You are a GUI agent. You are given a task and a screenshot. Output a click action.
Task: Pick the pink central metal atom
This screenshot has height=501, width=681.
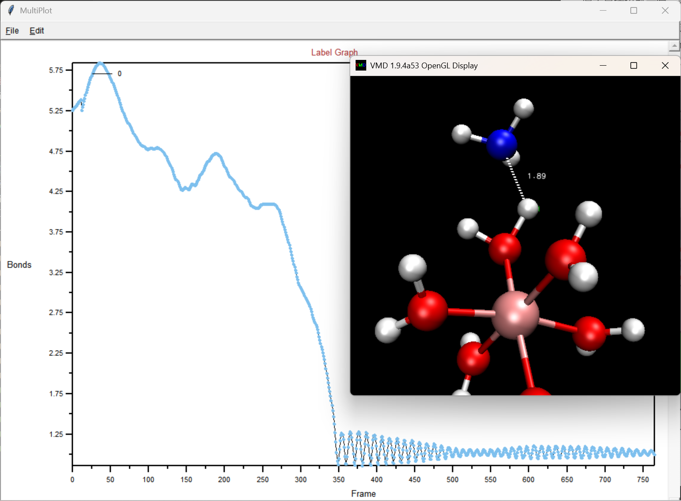515,315
